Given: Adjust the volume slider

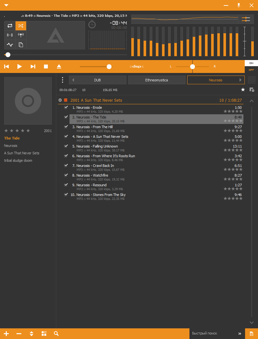Looking at the screenshot, I should tap(96, 67).
